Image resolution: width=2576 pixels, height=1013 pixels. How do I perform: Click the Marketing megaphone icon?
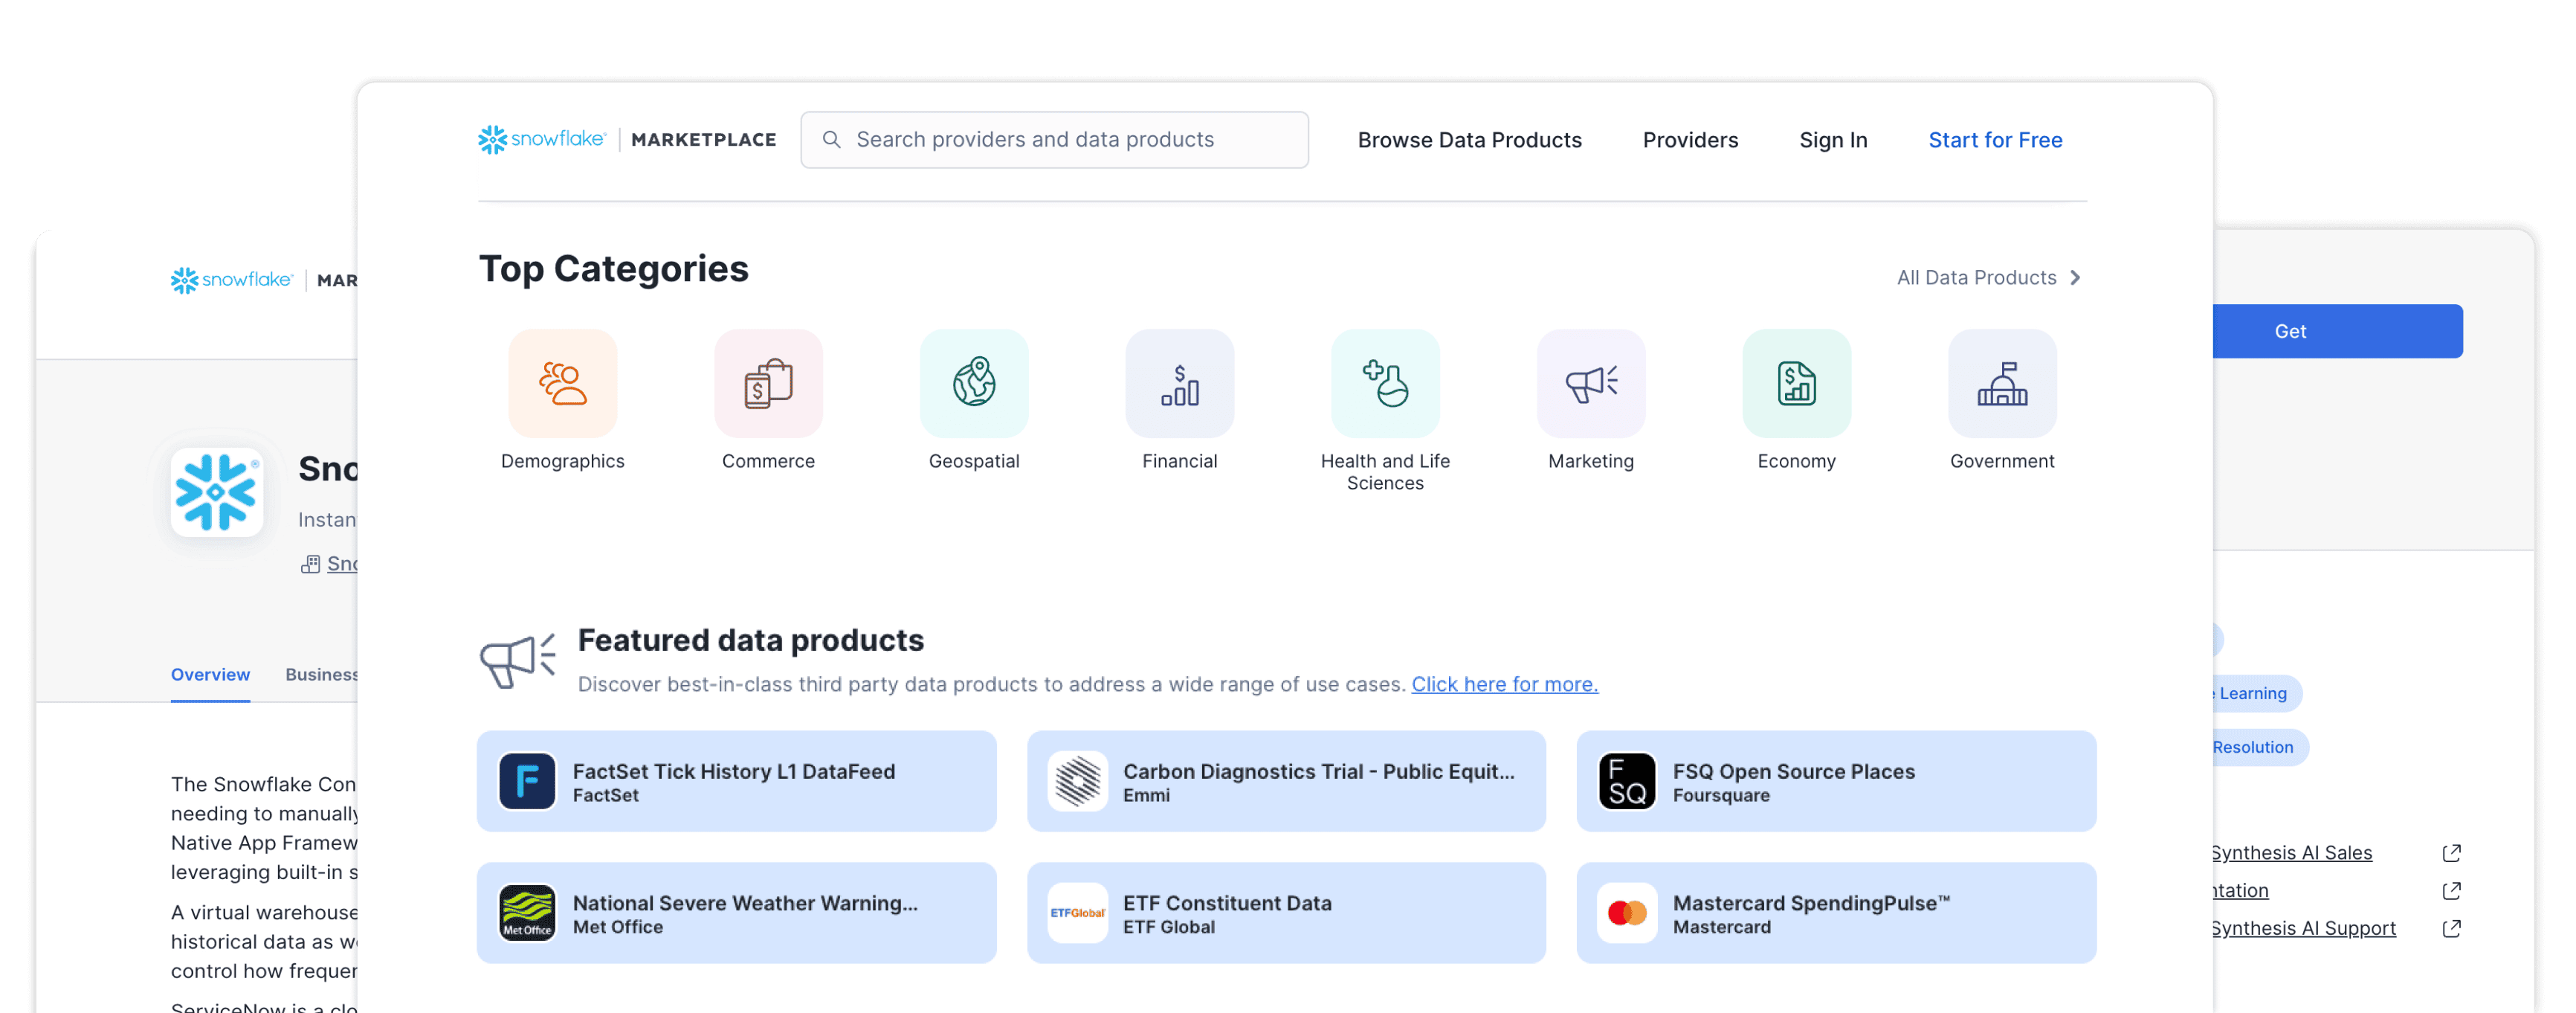(1591, 383)
